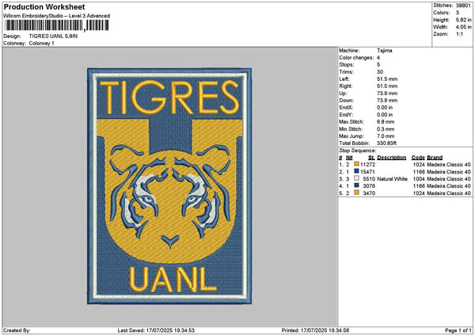Click the 'EndX:' value 0.00 in
Image resolution: width=475 pixels, height=336 pixels.
[385, 107]
